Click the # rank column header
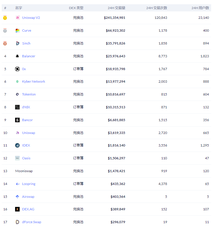This screenshot has width=214, height=226. (5, 8)
